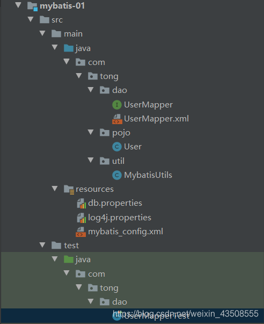
Task: Click the UserMapper interface icon
Action: coord(117,105)
